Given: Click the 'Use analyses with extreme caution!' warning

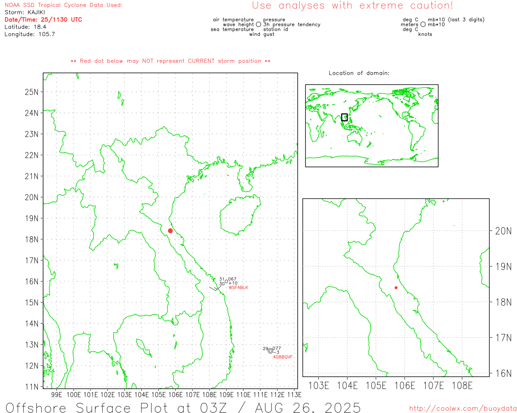Looking at the screenshot, I should pos(353,6).
